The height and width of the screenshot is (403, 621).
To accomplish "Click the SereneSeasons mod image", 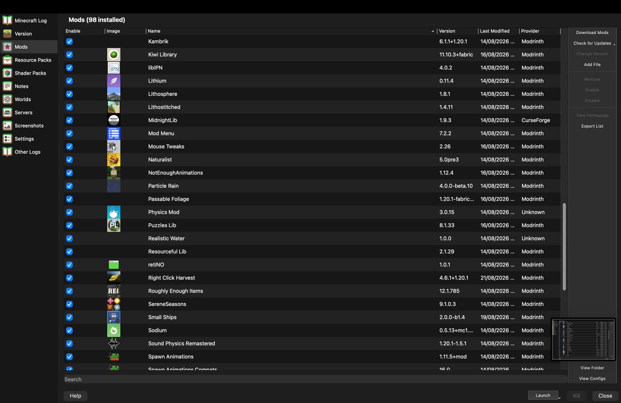I will point(113,304).
